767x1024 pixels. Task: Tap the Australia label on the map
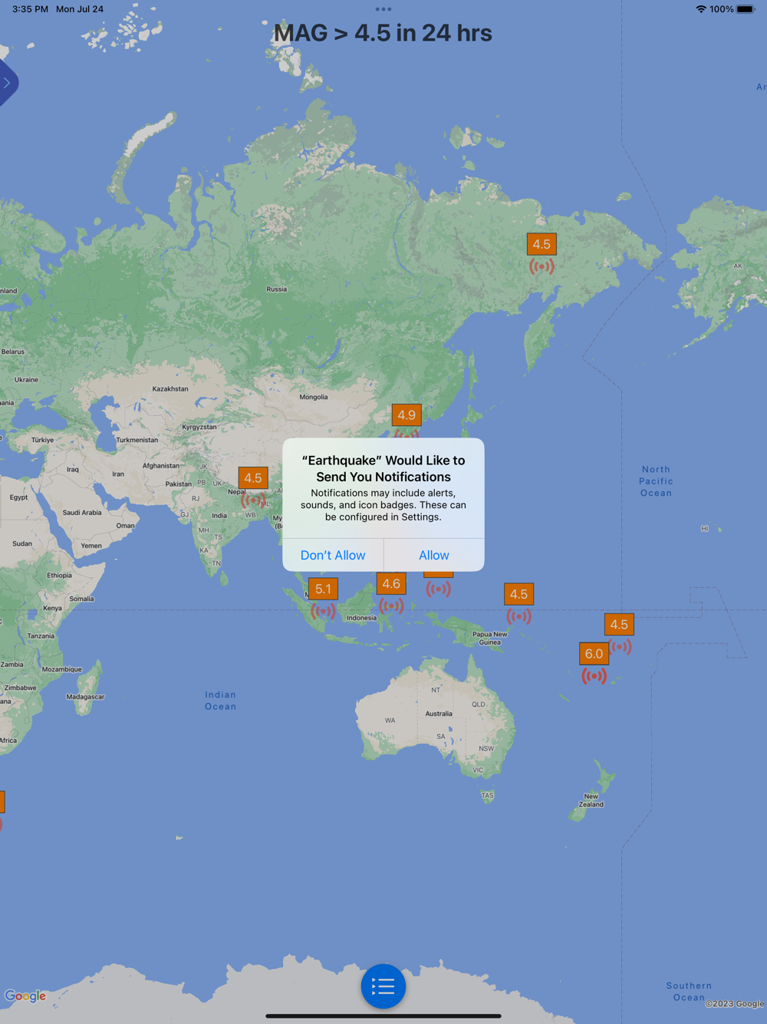tap(439, 714)
